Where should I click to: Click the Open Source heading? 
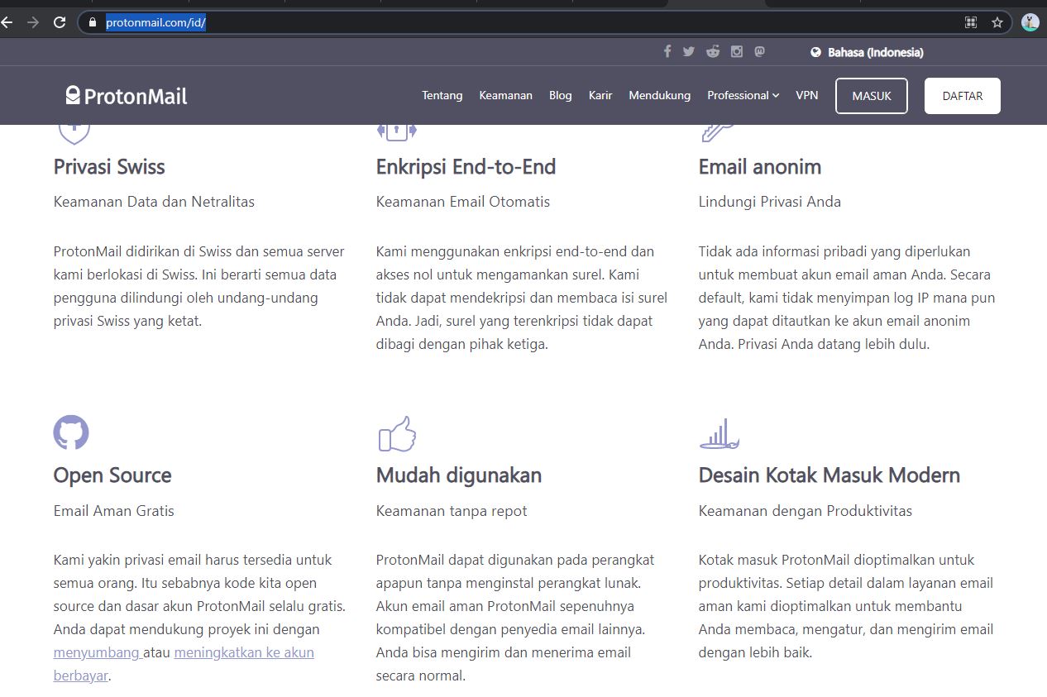112,475
